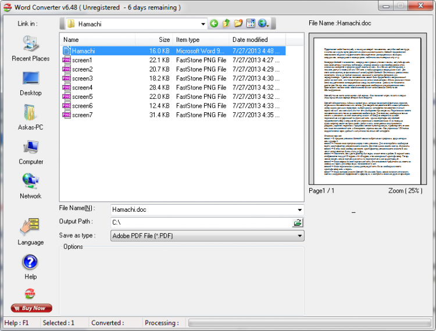Click the Word Converter logo icon

(x=30, y=293)
